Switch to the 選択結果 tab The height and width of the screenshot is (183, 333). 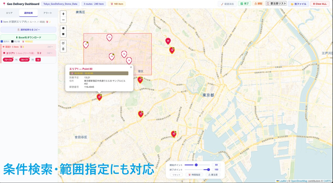(28, 13)
